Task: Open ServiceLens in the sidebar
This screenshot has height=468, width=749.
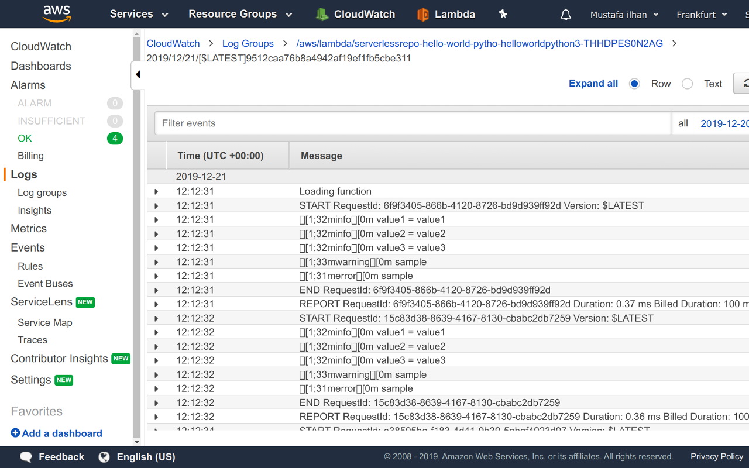Action: pos(42,302)
